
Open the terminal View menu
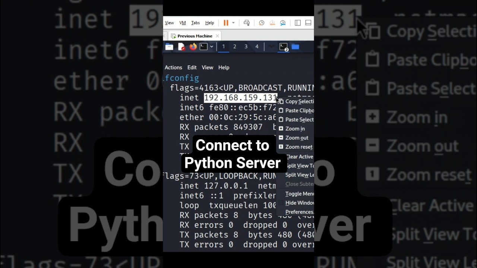click(208, 67)
